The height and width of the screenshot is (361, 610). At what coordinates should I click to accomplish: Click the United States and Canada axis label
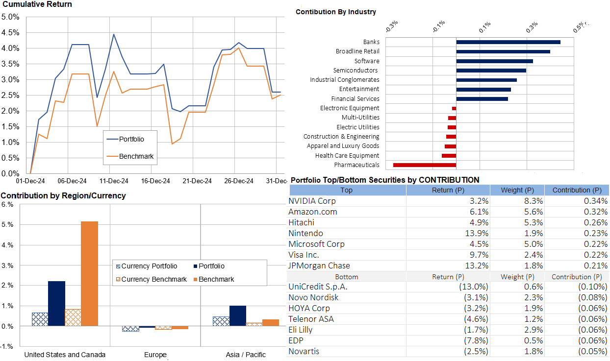point(65,355)
